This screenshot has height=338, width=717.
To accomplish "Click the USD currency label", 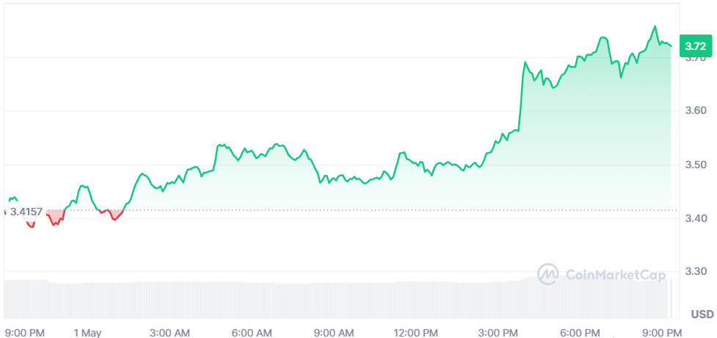I will click(x=702, y=314).
